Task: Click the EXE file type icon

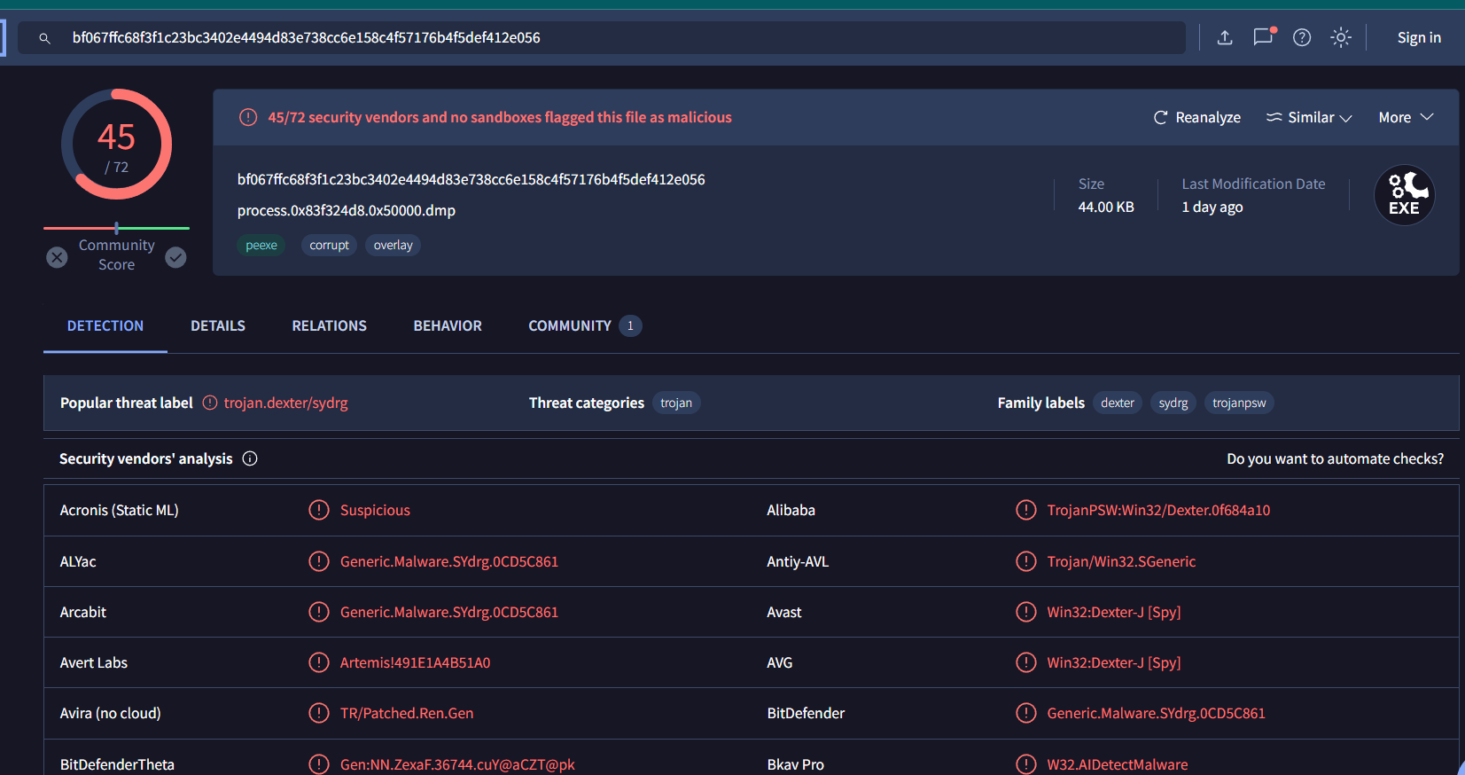Action: click(x=1404, y=195)
